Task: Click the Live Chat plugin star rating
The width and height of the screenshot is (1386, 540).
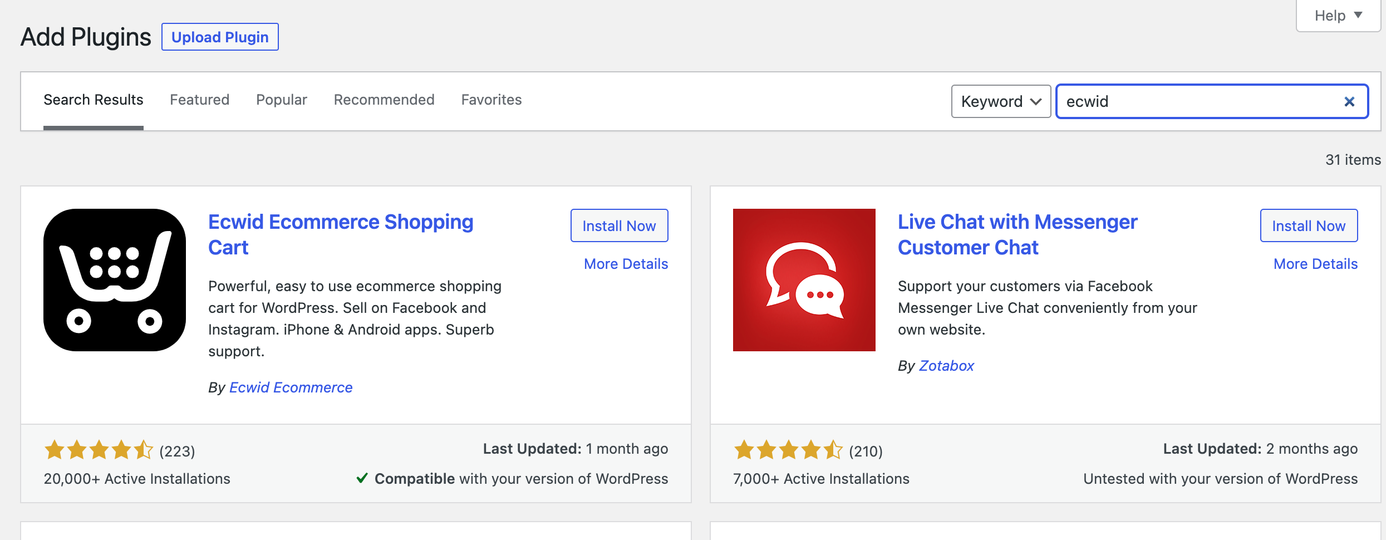Action: 788,450
